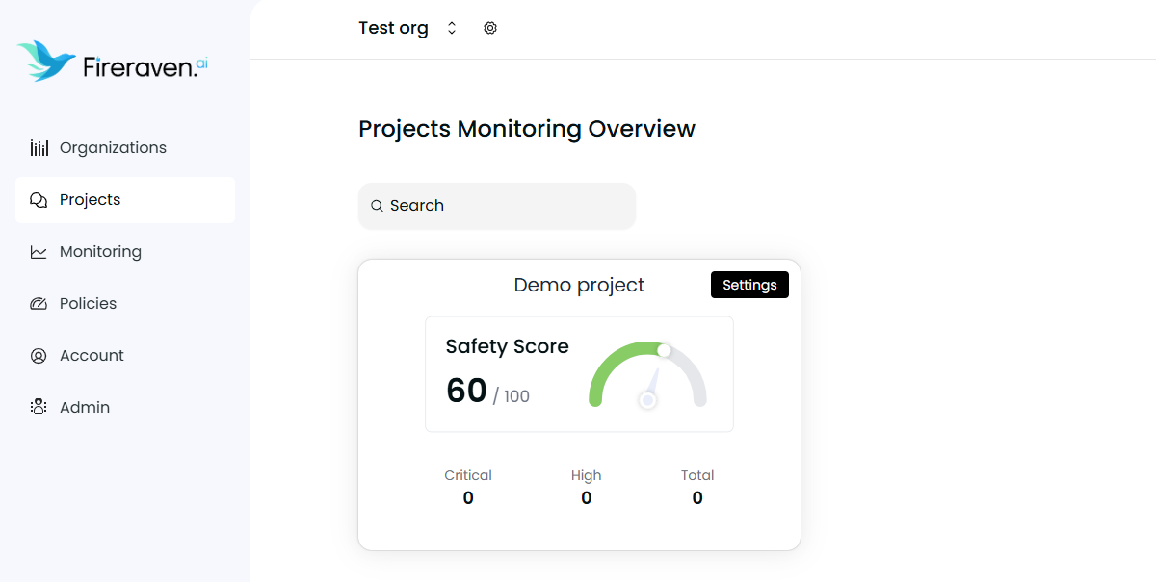1156x582 pixels.
Task: Select the Projects chat bubble icon
Action: 39,199
